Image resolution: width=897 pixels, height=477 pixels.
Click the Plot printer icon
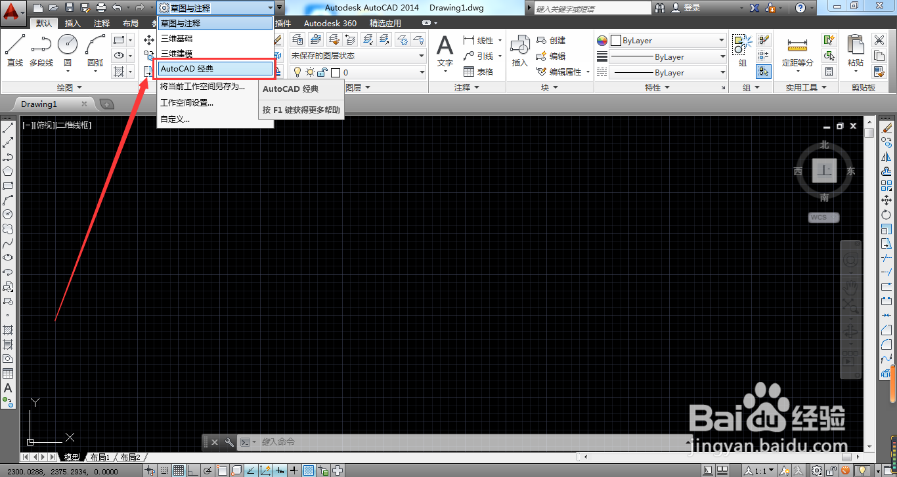101,8
